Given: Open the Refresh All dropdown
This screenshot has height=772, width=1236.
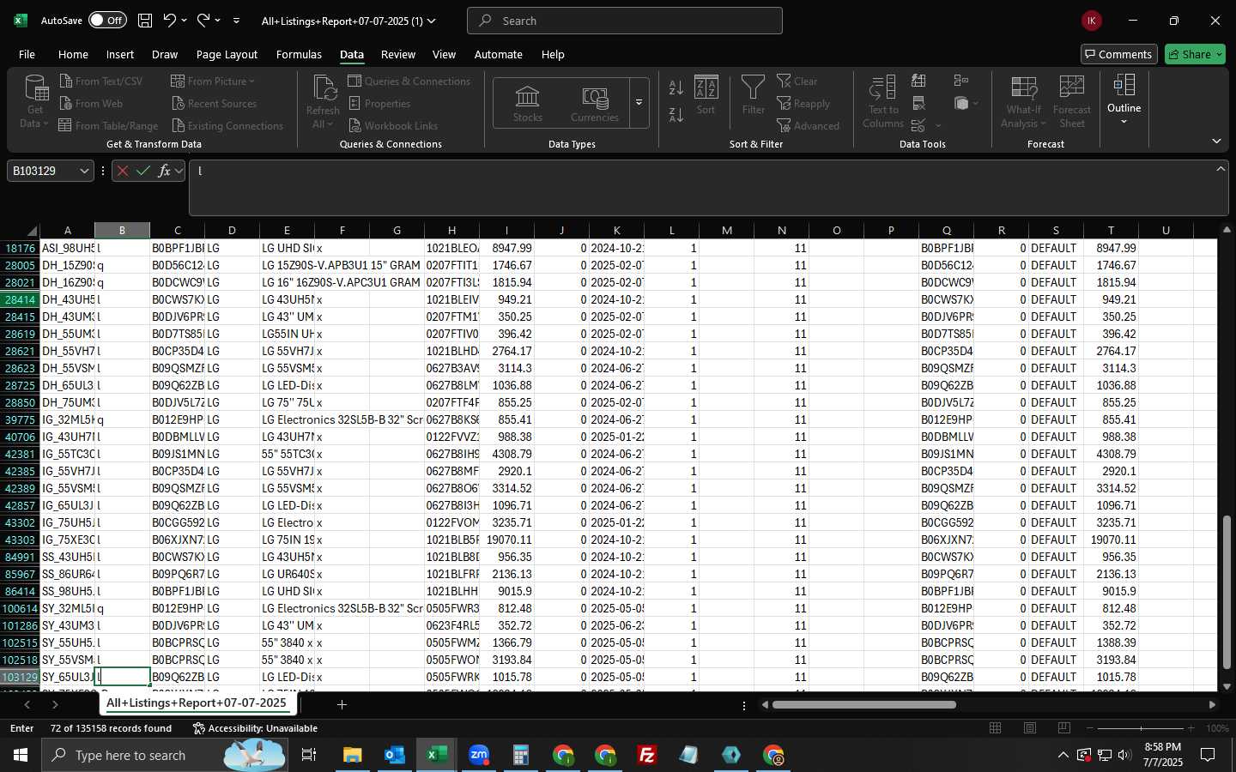Looking at the screenshot, I should (323, 103).
